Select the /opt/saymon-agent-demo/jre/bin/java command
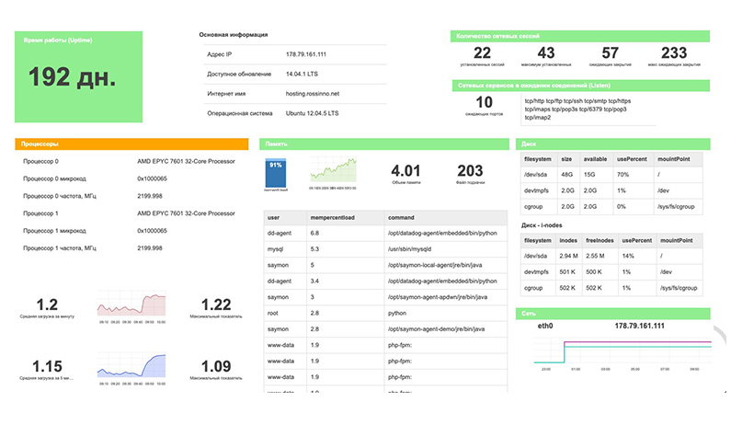The height and width of the screenshot is (436, 731). point(436,328)
